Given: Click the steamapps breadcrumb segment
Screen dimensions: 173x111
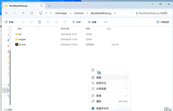Looking at the screenshot, I should click(61, 13).
